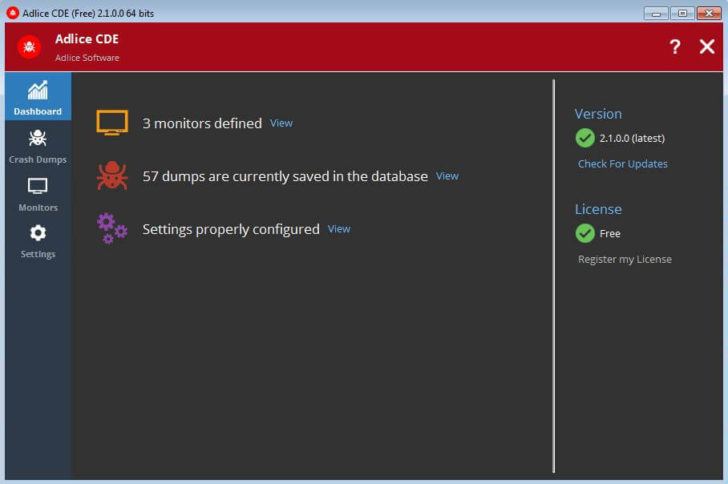Click the red bug dumps icon
728x484 pixels.
(112, 175)
